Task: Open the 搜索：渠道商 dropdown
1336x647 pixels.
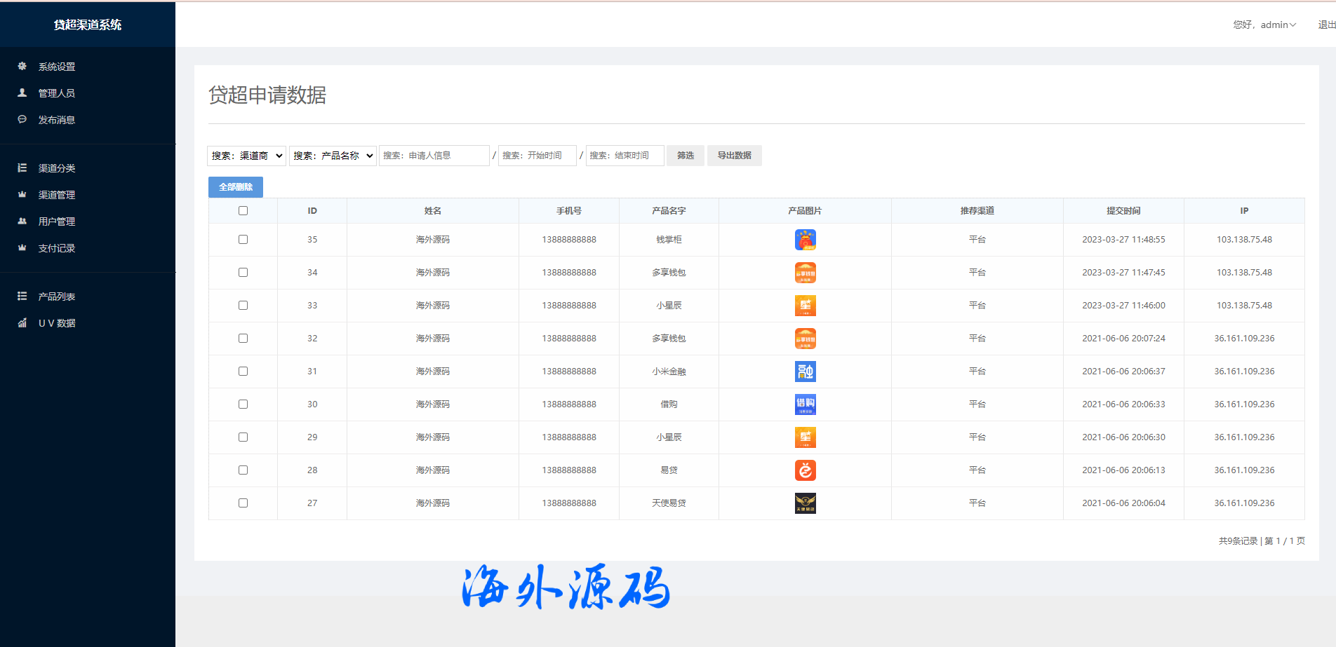Action: (246, 156)
